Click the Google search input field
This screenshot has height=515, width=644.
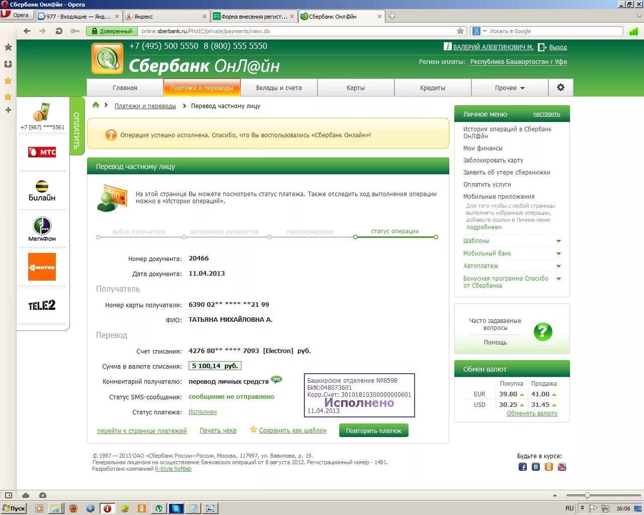pyautogui.click(x=556, y=31)
